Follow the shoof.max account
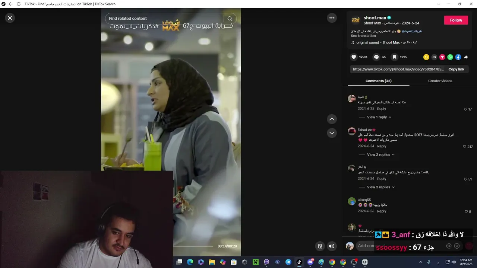477x268 pixels. 456,20
